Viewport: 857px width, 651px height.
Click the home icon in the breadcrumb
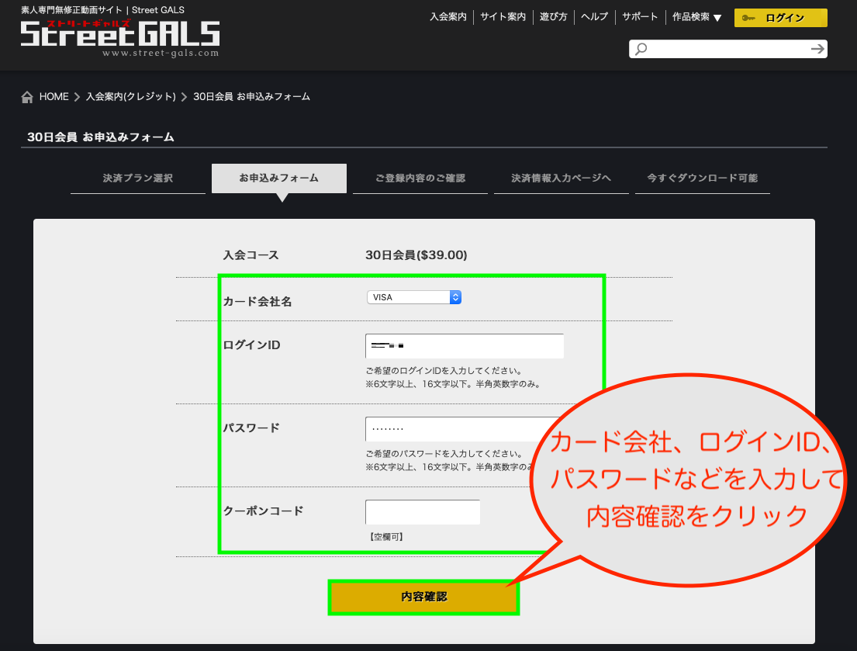[x=27, y=97]
